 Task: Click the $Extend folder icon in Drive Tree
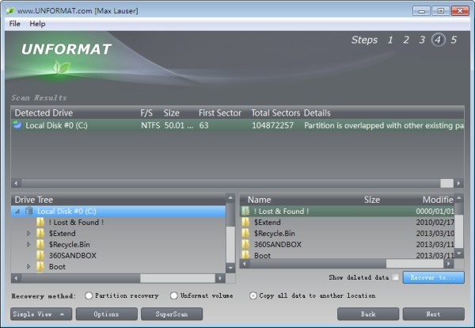[40, 234]
